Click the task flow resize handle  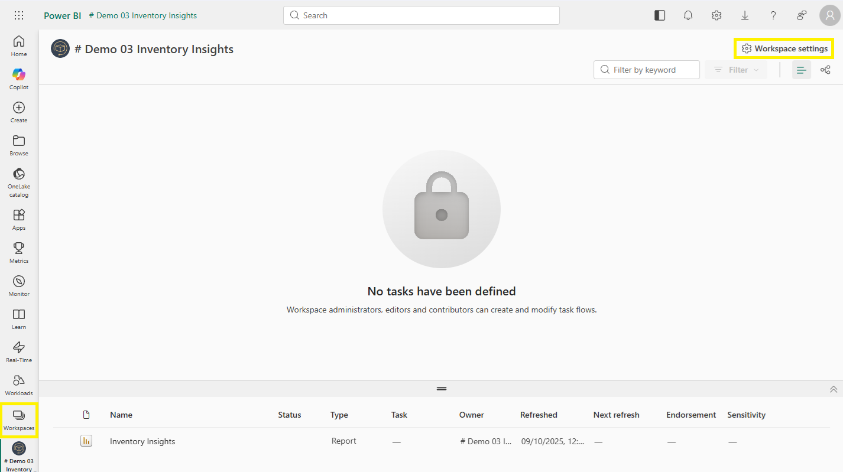coord(442,389)
